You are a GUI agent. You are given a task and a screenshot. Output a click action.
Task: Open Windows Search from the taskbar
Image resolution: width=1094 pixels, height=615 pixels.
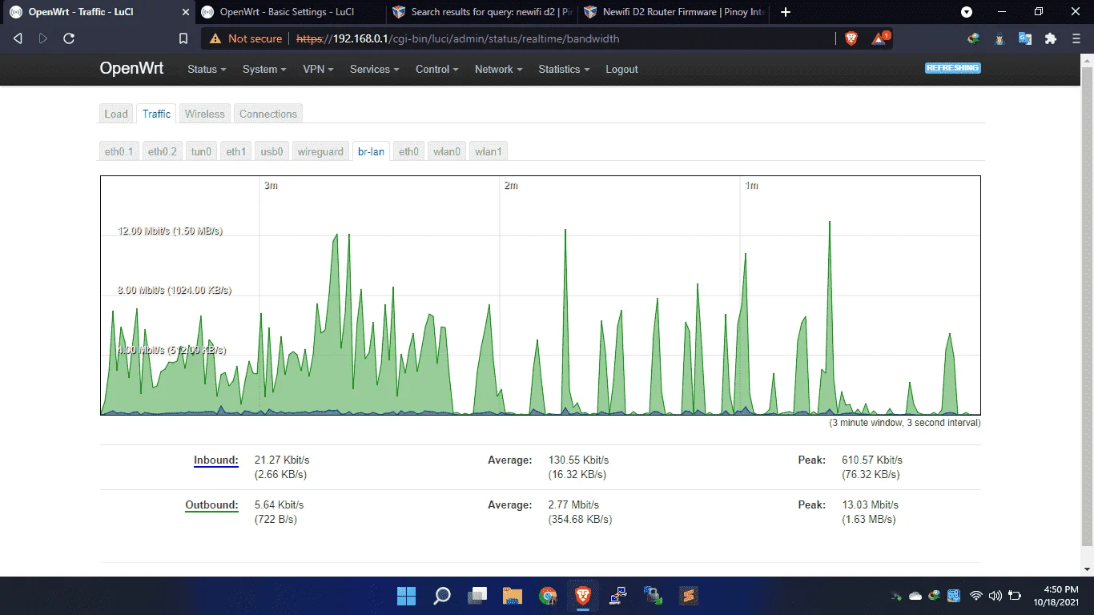[442, 596]
